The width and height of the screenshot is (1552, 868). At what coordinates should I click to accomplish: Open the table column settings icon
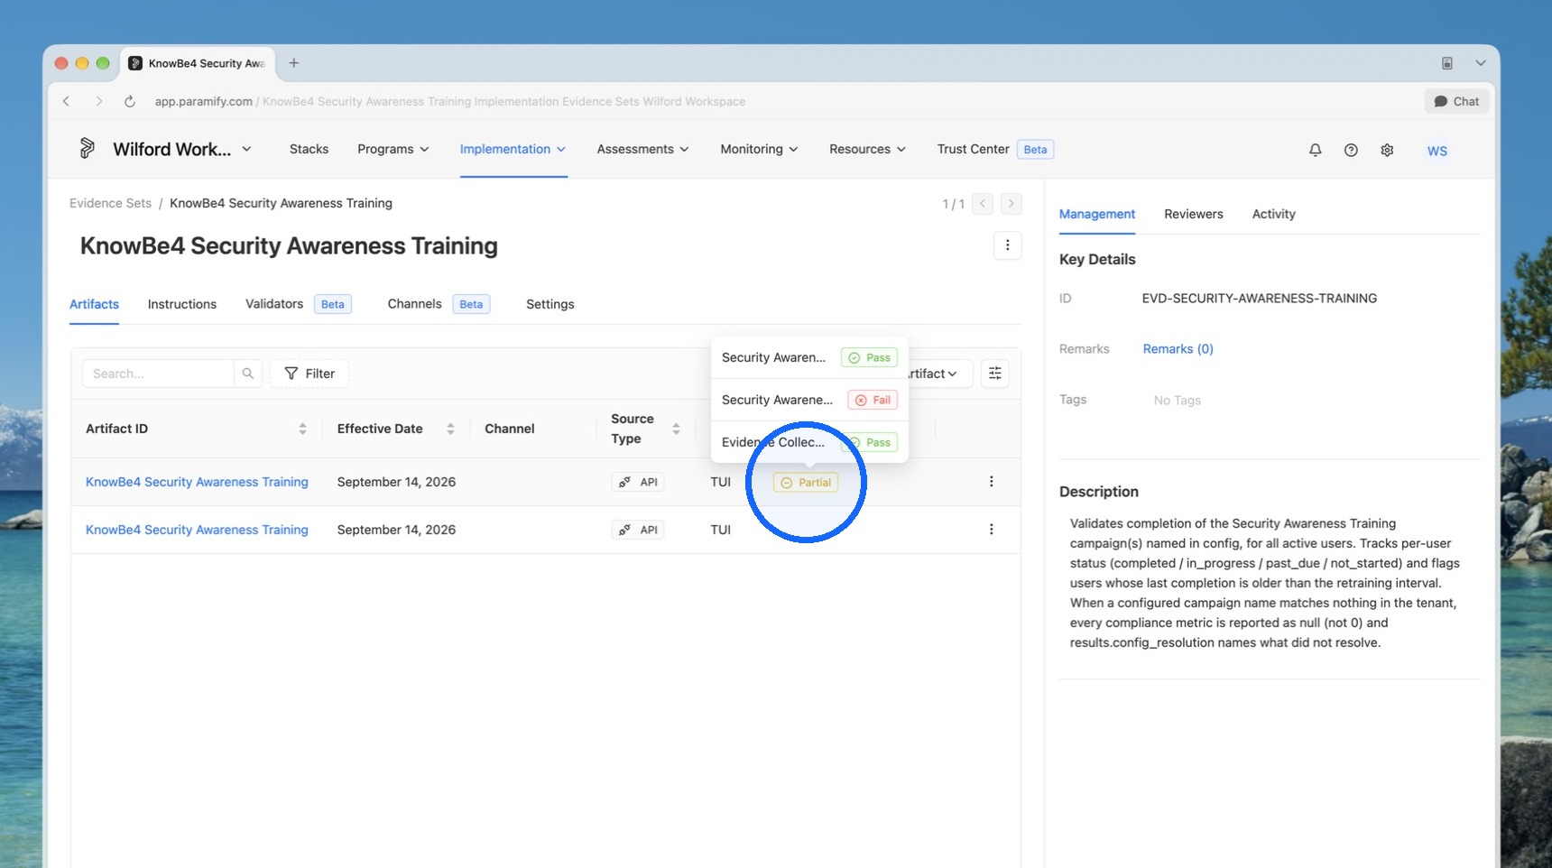coord(994,374)
